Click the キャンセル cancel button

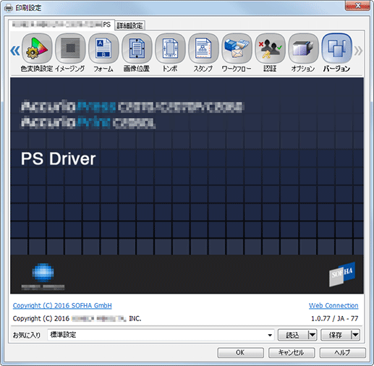pos(292,352)
